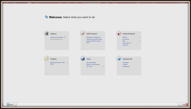Open Disc Tools entry
Viewport: 191px width, 109px height.
[89, 66]
